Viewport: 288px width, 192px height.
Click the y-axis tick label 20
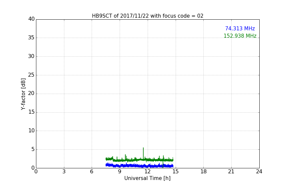click(x=31, y=93)
